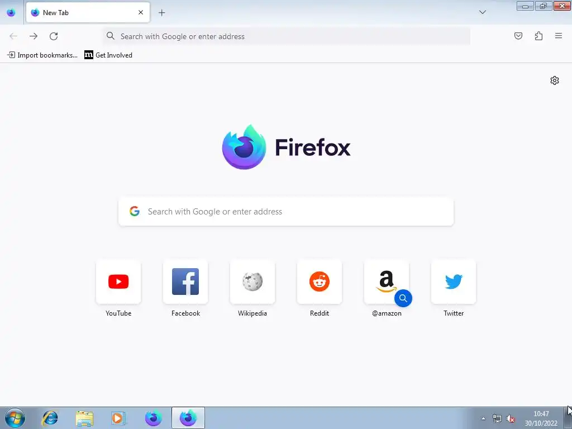Go forward one page

(x=34, y=36)
